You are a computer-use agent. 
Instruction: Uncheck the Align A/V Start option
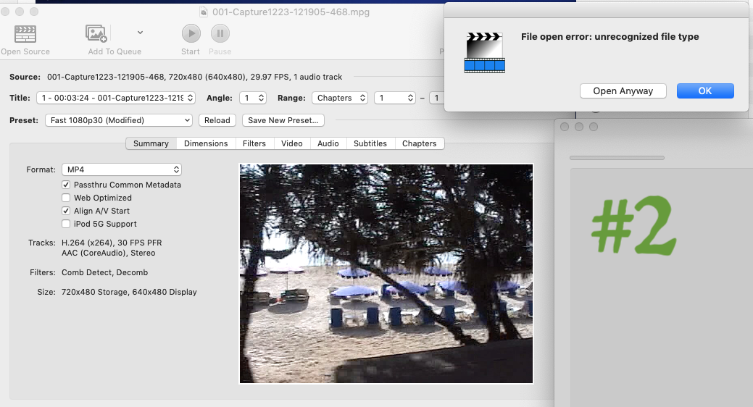coord(67,211)
